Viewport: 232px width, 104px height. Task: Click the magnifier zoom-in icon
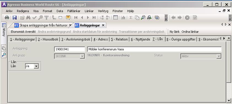tap(40, 18)
